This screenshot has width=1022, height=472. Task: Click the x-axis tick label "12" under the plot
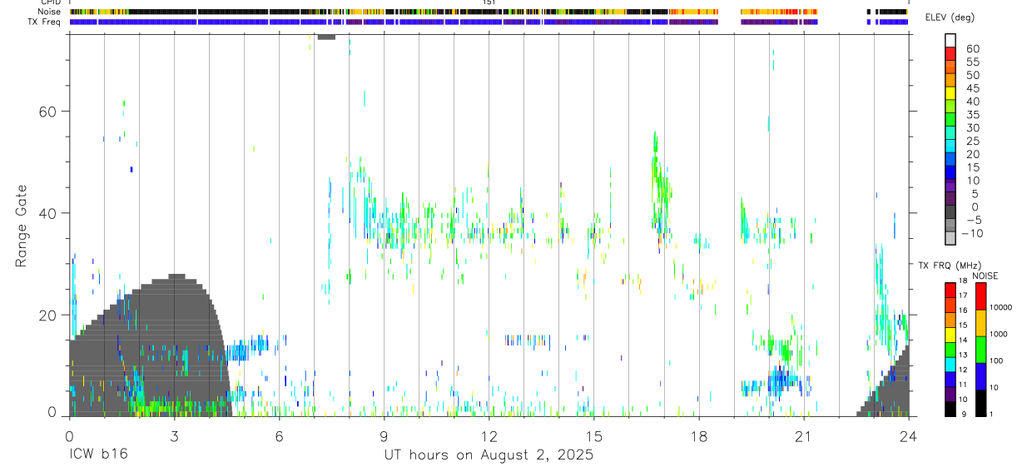pos(489,435)
